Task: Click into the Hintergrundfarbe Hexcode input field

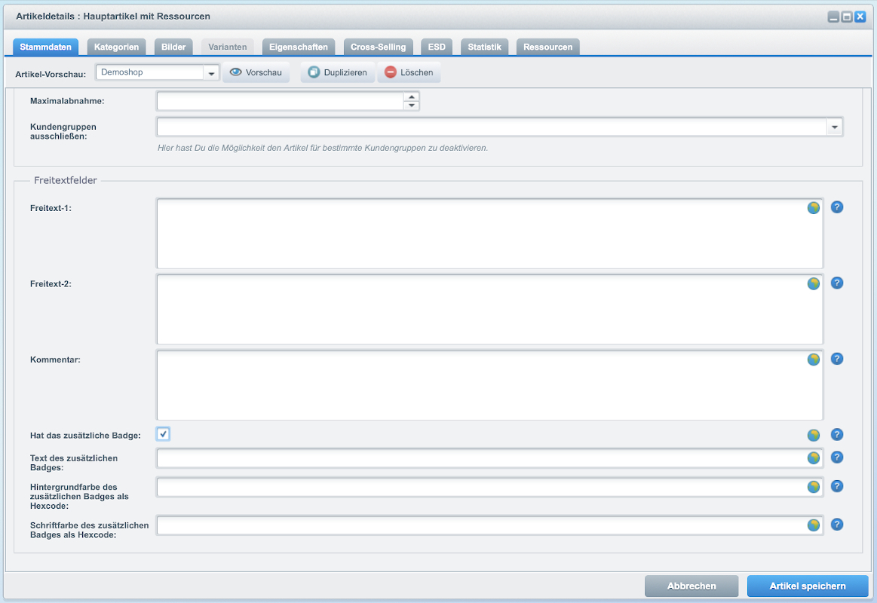Action: tap(480, 488)
